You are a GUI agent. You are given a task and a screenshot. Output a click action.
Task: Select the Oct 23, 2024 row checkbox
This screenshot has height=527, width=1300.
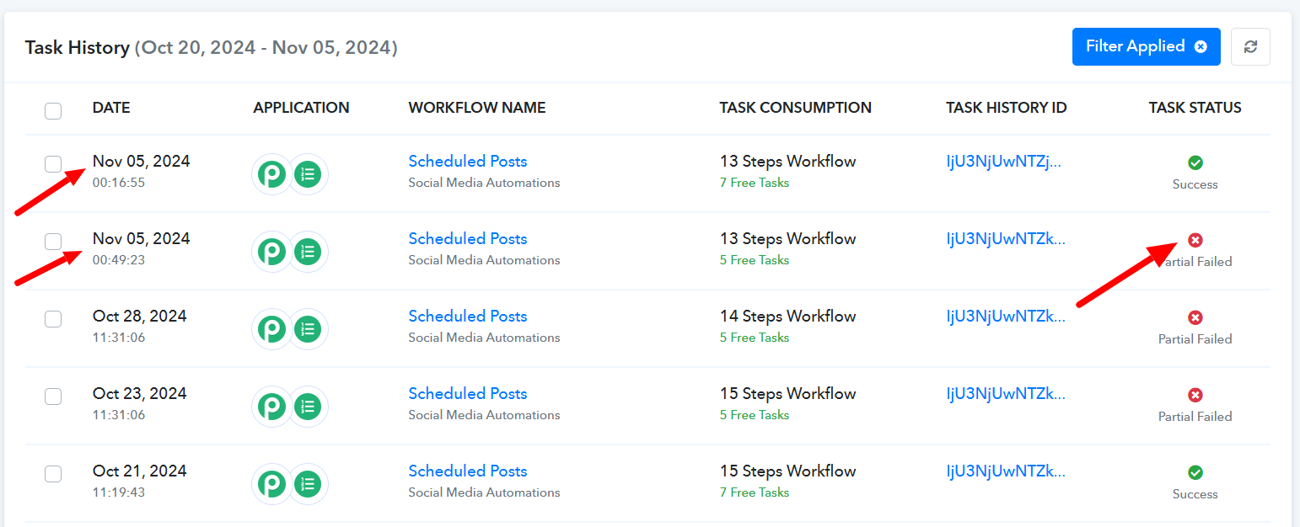pyautogui.click(x=53, y=396)
